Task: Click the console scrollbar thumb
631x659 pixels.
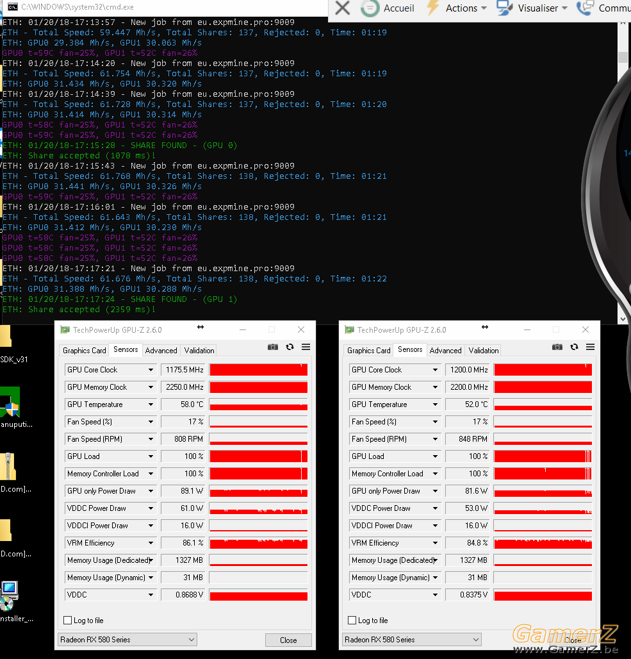Action: pos(623,57)
